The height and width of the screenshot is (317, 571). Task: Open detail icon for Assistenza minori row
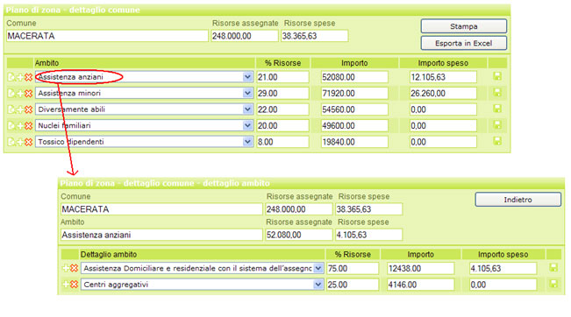pyautogui.click(x=11, y=94)
